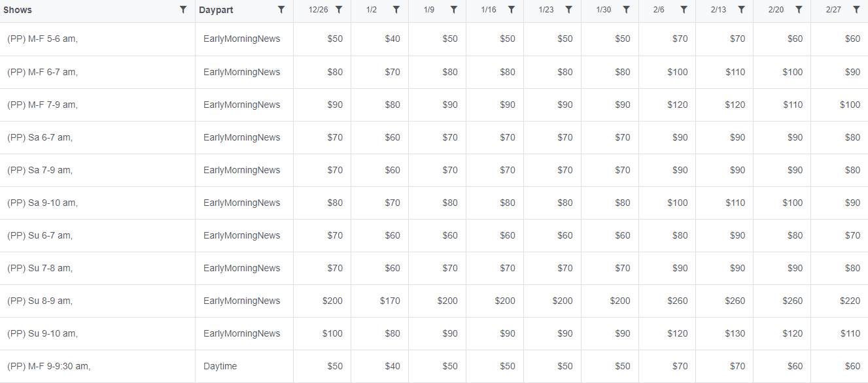Screen dimensions: 868x383
Task: Select the (PP) Sa 9-10 am show cell
Action: (97, 203)
